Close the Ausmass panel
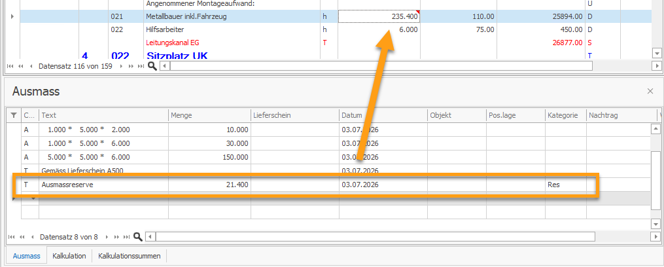664x267 pixels. pyautogui.click(x=650, y=91)
